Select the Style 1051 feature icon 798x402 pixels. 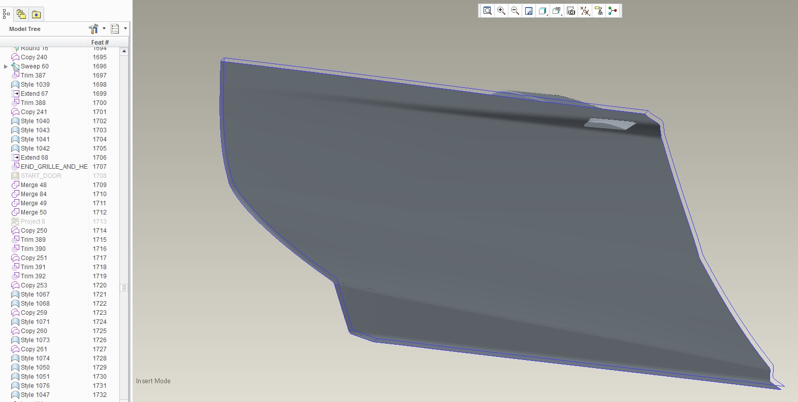15,377
